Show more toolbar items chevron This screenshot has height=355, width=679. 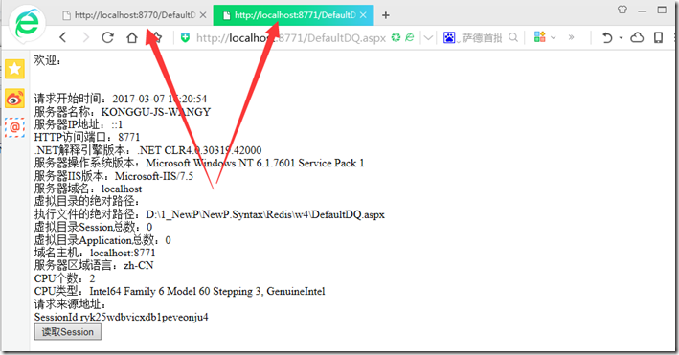571,37
